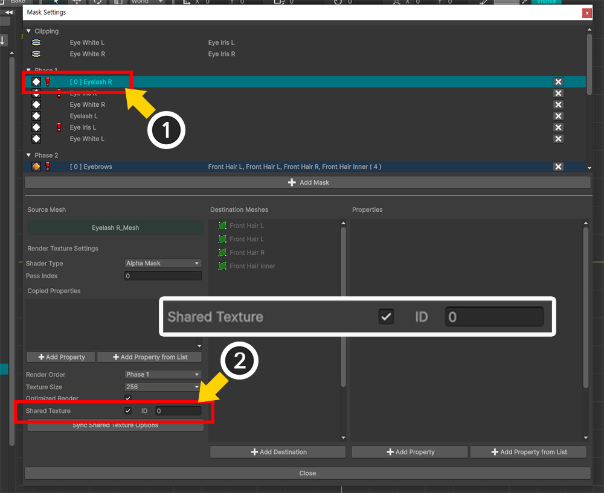Open the Texture Size dropdown showing 256

pyautogui.click(x=163, y=387)
